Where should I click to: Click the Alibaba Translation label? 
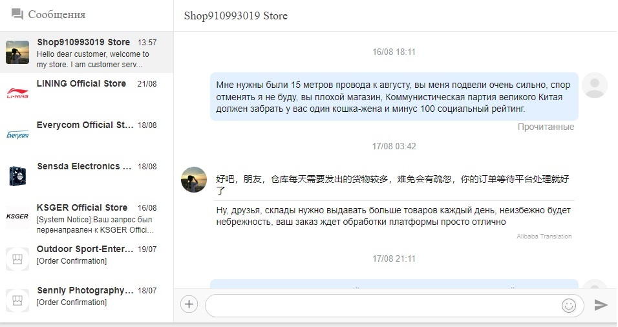(544, 237)
